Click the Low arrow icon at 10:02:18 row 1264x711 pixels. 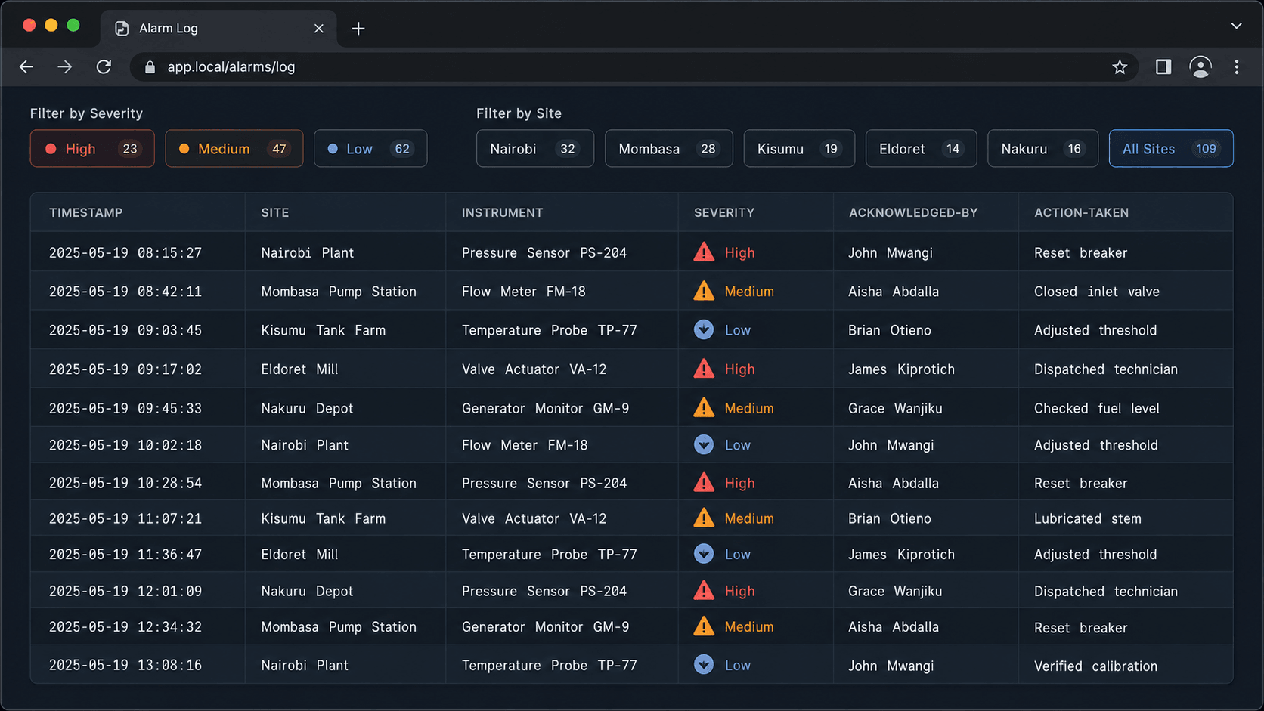click(x=704, y=444)
